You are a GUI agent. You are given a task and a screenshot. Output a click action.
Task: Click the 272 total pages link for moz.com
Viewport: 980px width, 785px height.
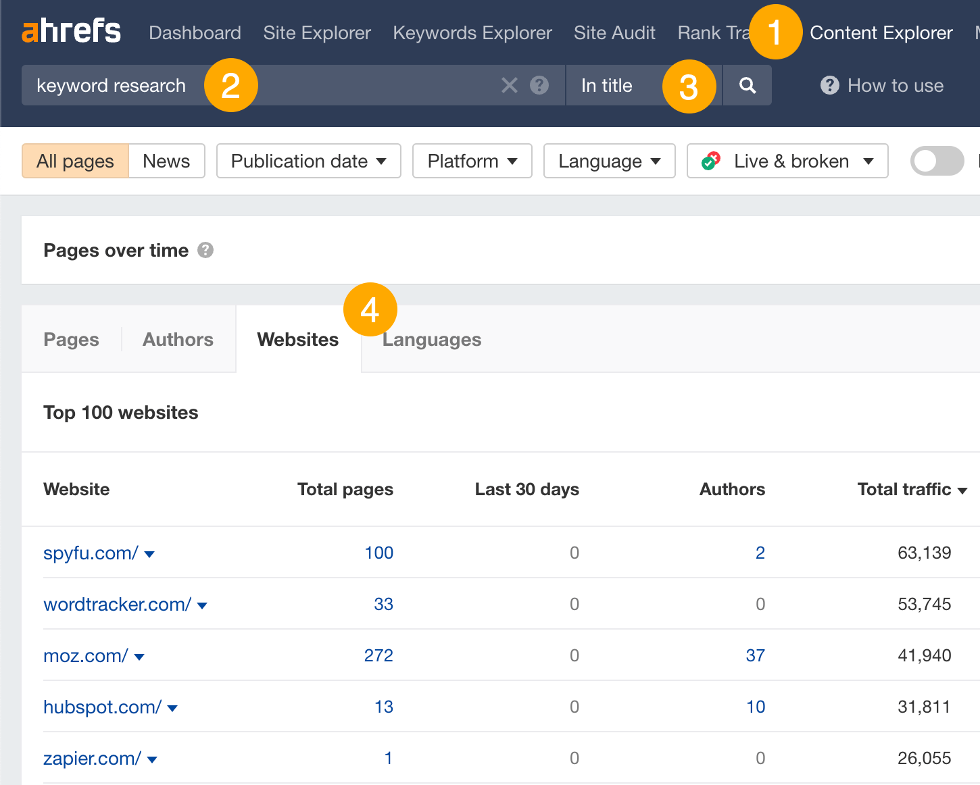tap(378, 655)
